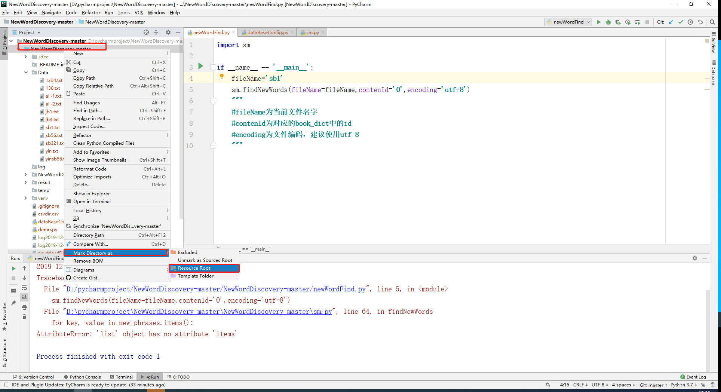Toggle soft-wrap in Run console
Screen dimensions: 721x392
(x=24, y=288)
